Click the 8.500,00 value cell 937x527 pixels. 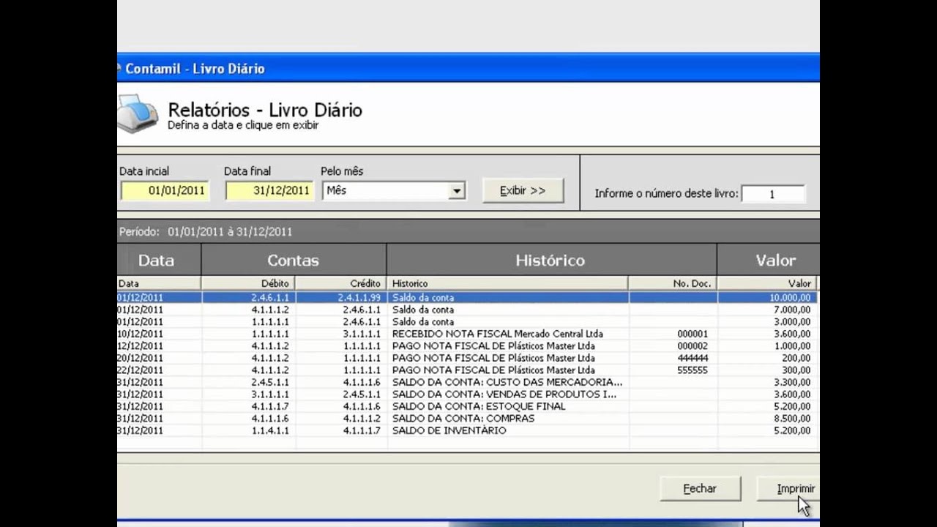[766, 419]
